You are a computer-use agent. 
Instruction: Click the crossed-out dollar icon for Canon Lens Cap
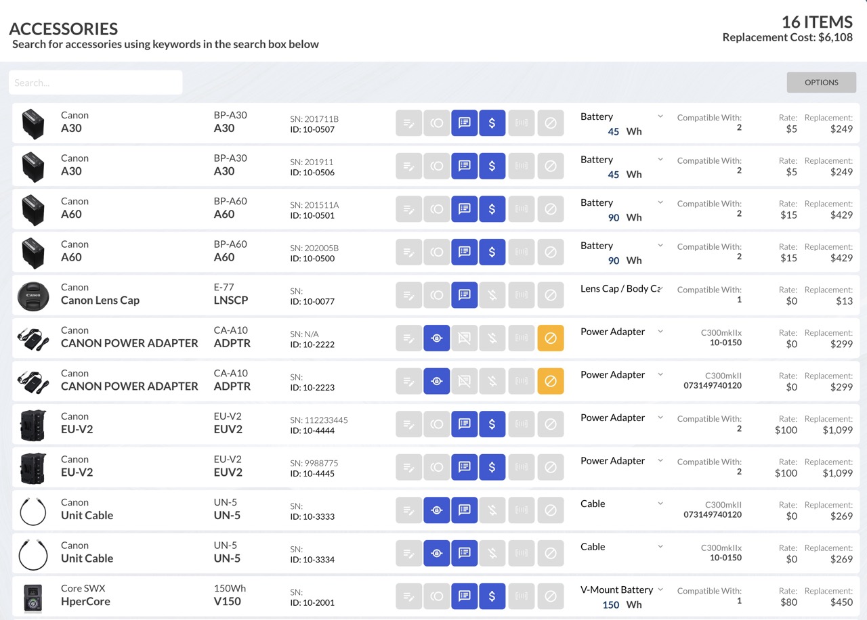(492, 295)
